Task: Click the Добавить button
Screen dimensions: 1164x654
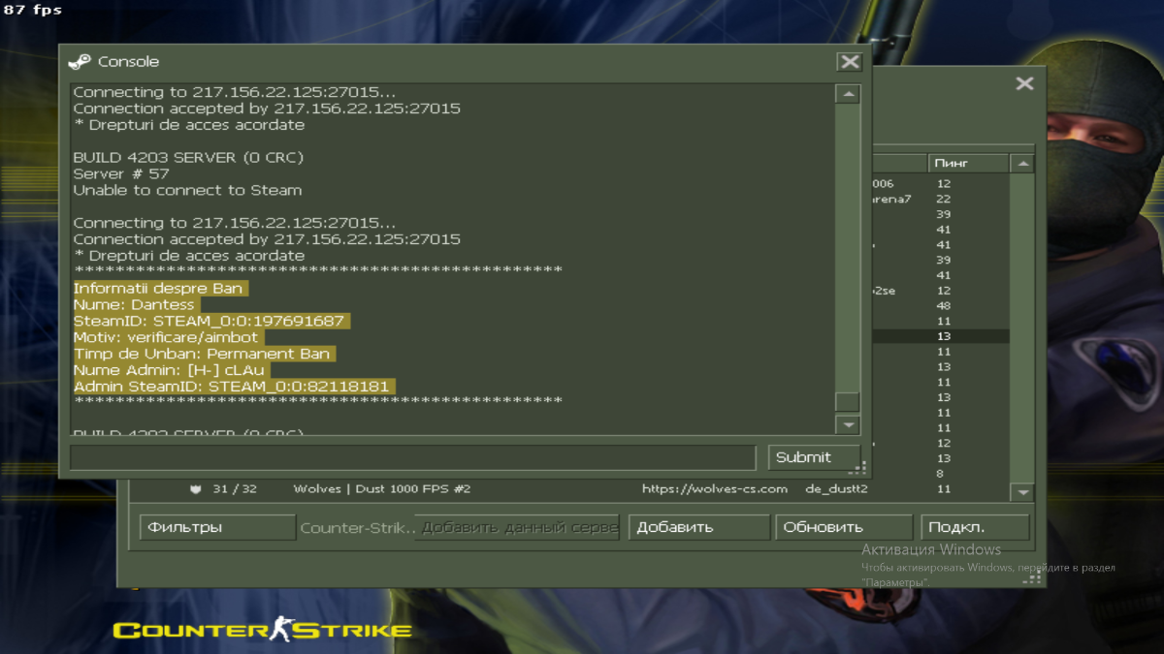Action: (x=698, y=527)
